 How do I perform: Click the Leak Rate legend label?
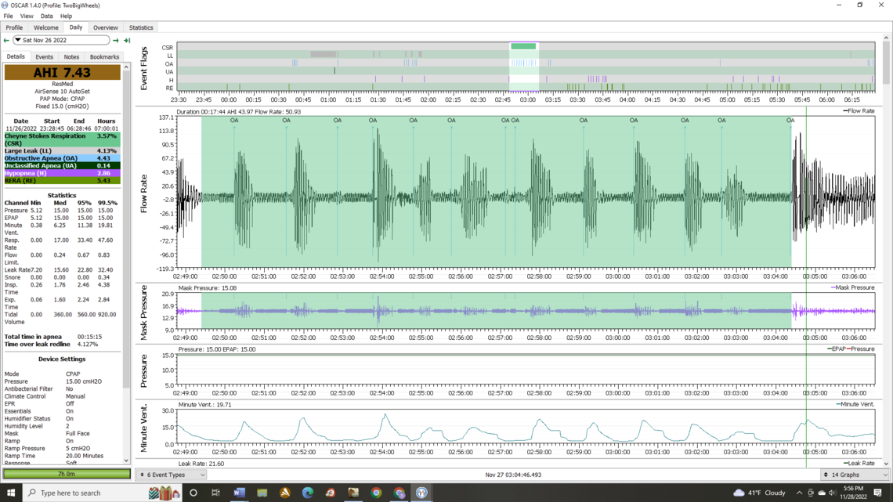[x=859, y=464]
